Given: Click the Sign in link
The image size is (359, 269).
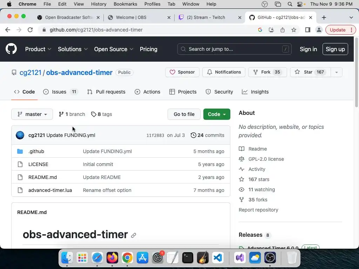Looking at the screenshot, I should point(308,49).
